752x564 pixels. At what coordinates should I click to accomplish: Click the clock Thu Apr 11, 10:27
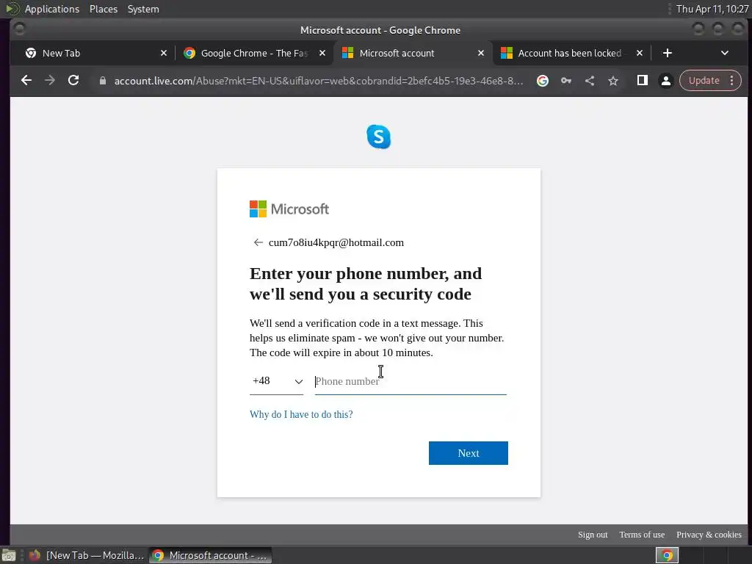712,9
